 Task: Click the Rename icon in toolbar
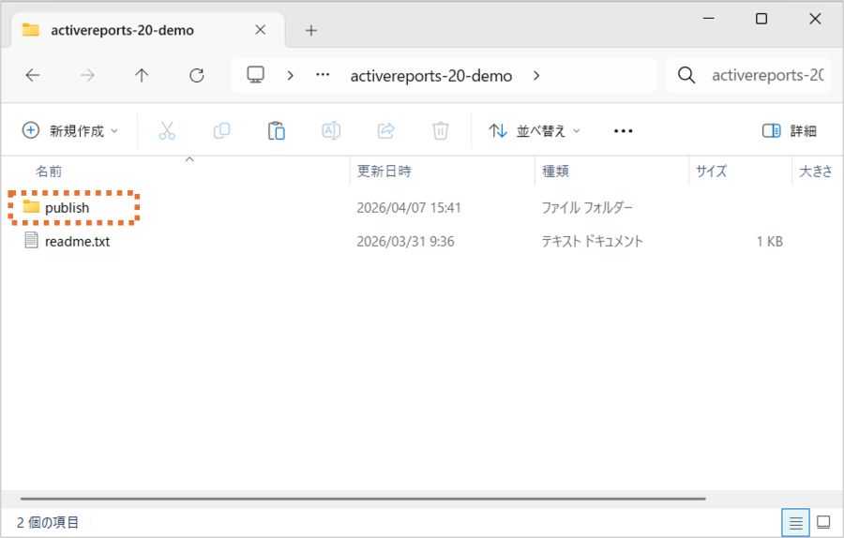coord(331,130)
